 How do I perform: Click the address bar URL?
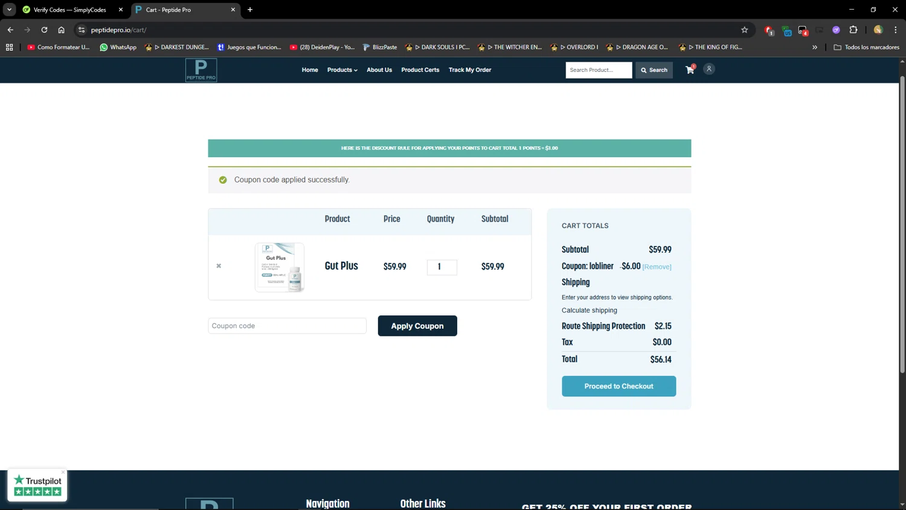119,30
